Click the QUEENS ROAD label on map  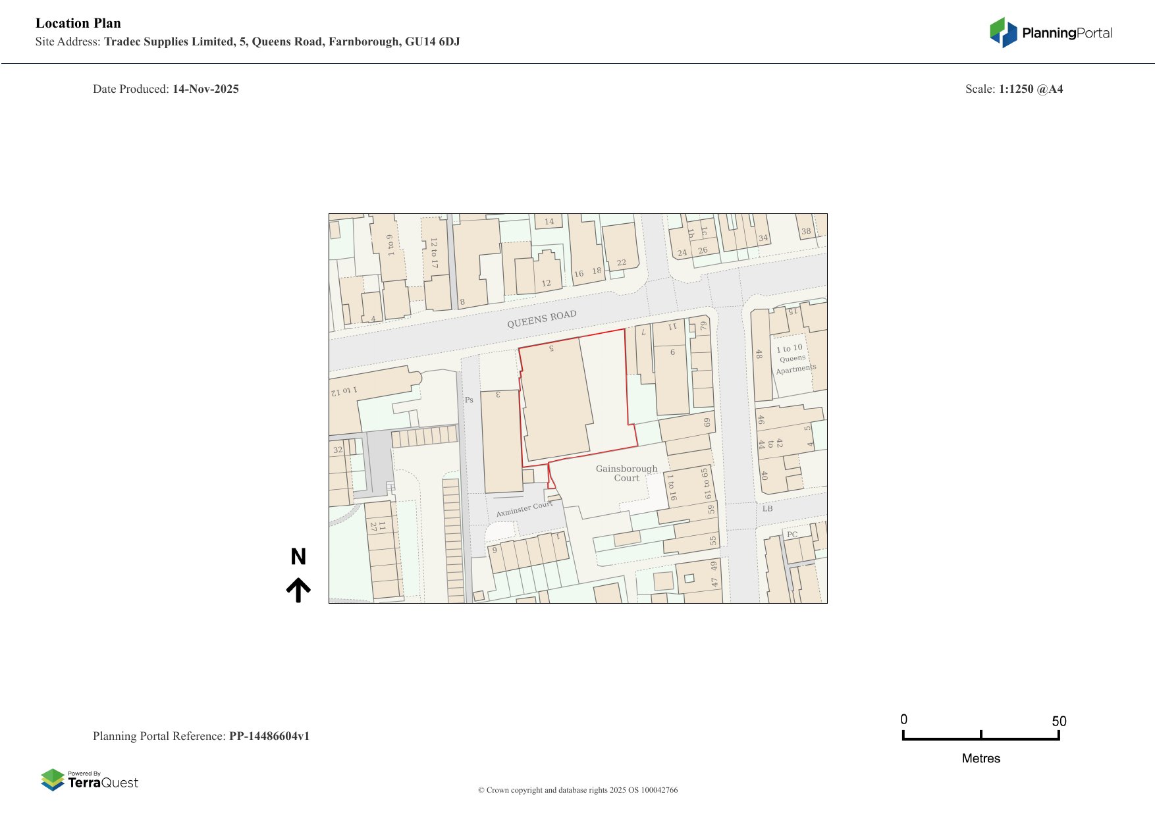coord(541,319)
